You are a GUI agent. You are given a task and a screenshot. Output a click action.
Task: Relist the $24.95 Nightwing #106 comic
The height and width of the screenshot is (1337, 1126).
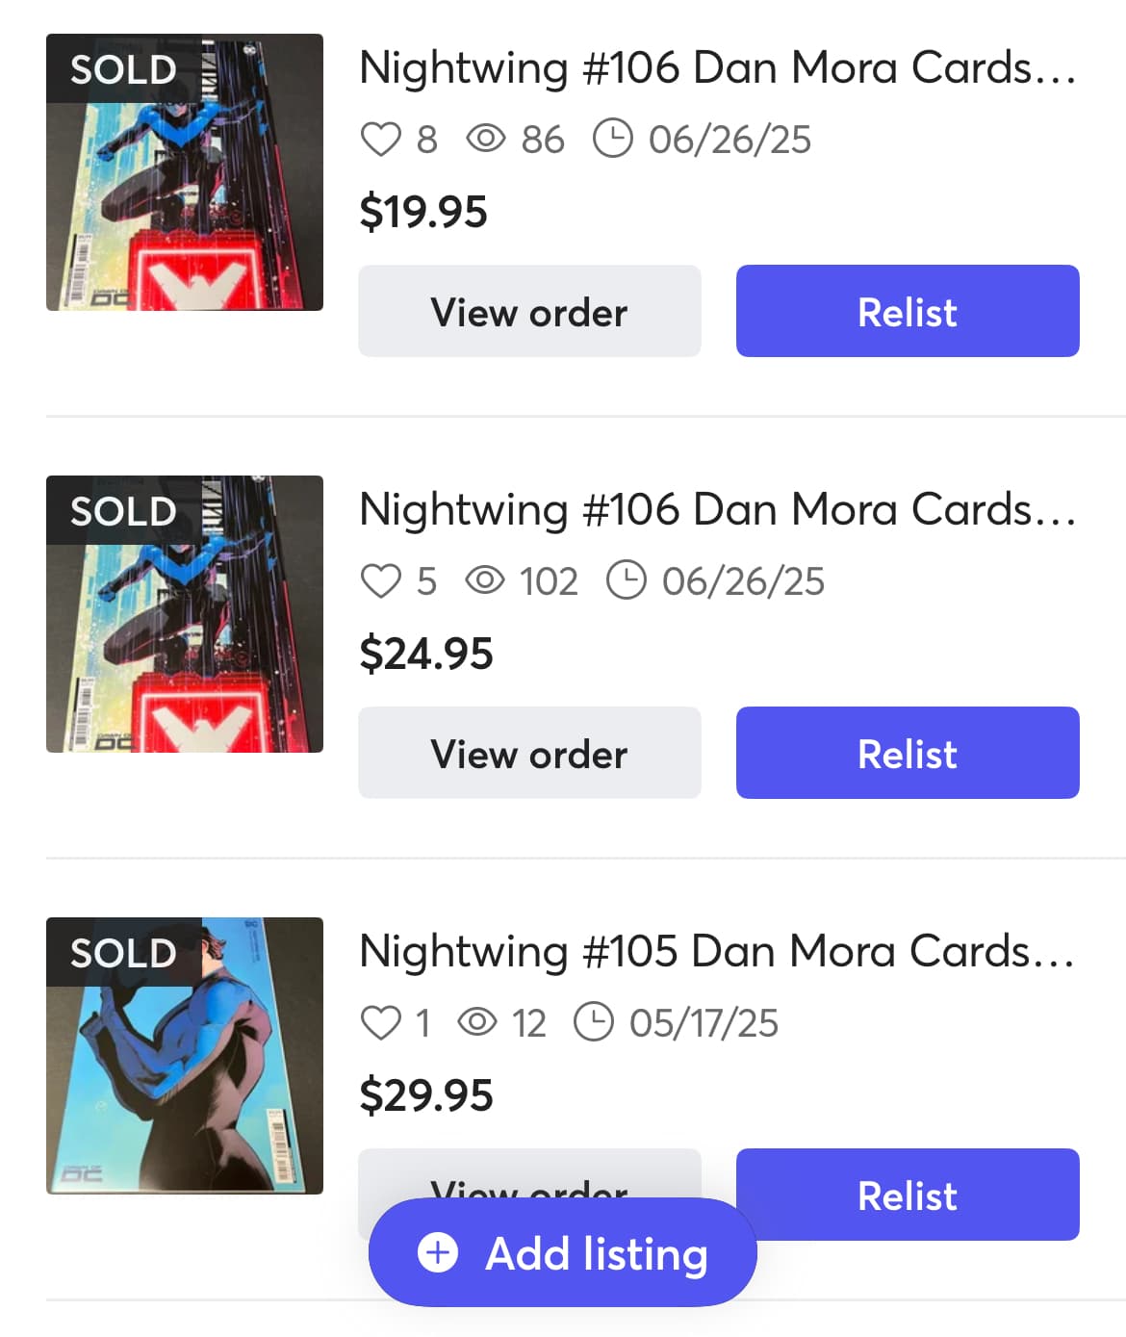pos(908,753)
